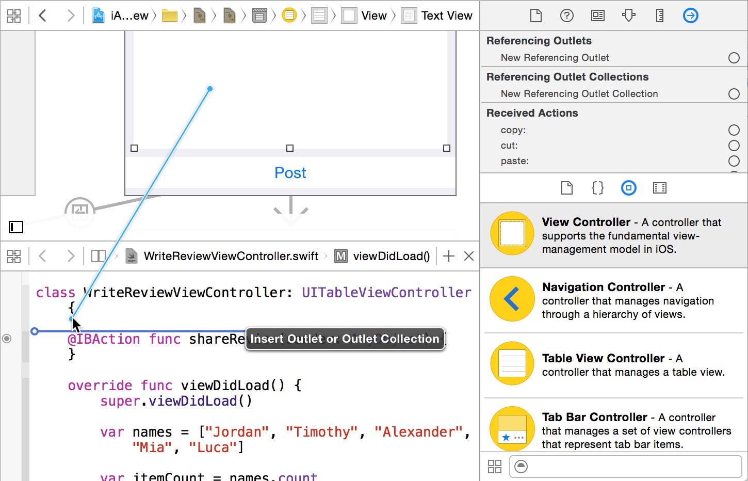This screenshot has width=748, height=481.
Task: Close the assistant editor pane
Action: pyautogui.click(x=468, y=256)
